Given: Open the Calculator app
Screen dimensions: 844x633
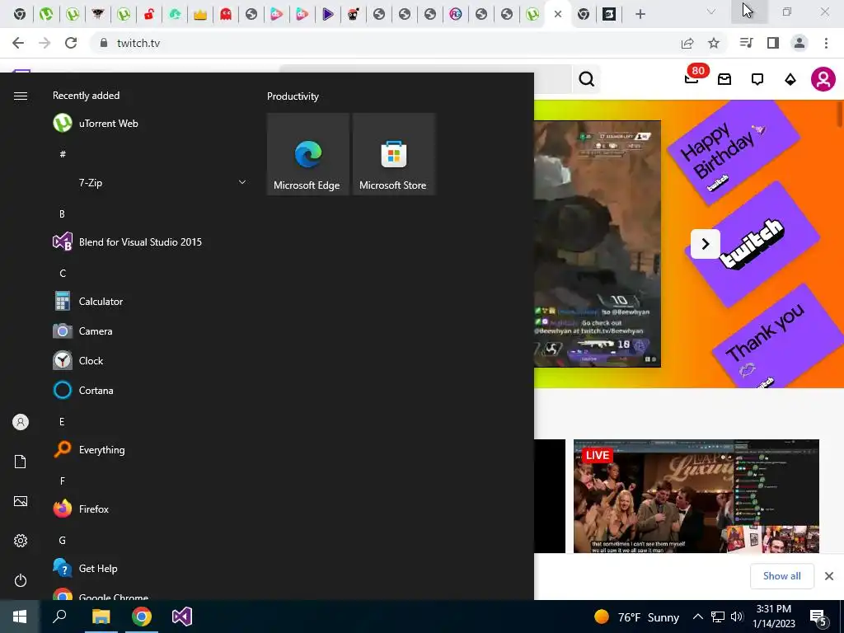Looking at the screenshot, I should [149, 302].
